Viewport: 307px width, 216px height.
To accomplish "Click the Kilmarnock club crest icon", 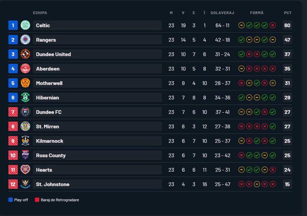I will tap(25, 141).
